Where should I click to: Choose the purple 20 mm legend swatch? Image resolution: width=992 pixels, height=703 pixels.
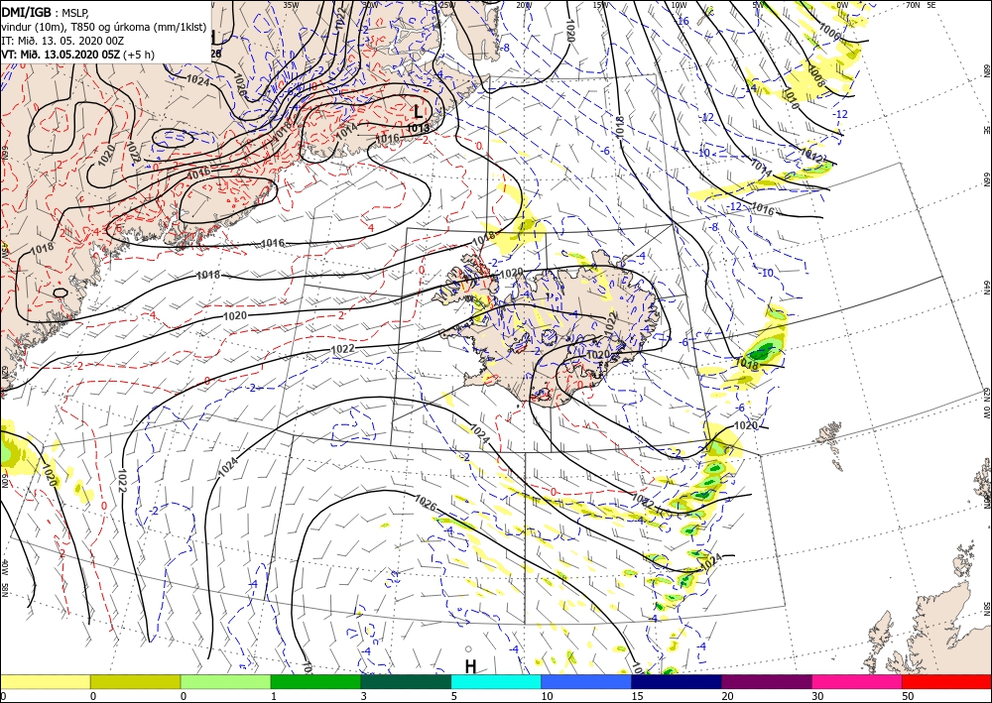[x=766, y=681]
